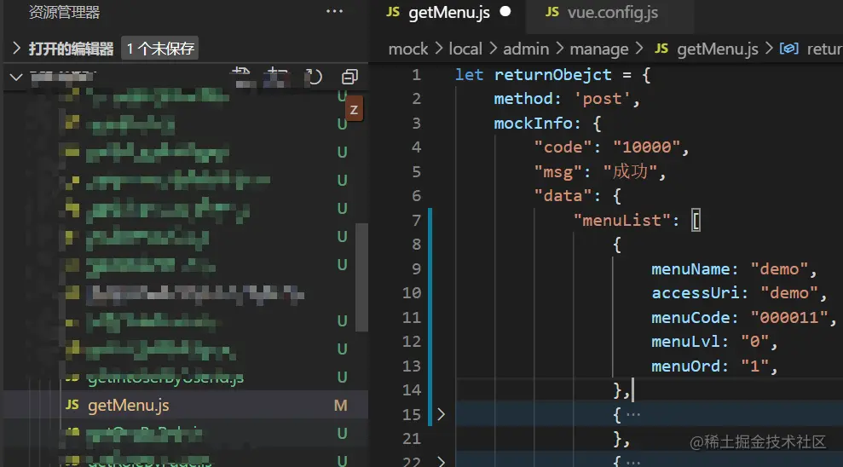
Task: Click the JS icon beside getMenu.js tree item
Action: coord(72,405)
